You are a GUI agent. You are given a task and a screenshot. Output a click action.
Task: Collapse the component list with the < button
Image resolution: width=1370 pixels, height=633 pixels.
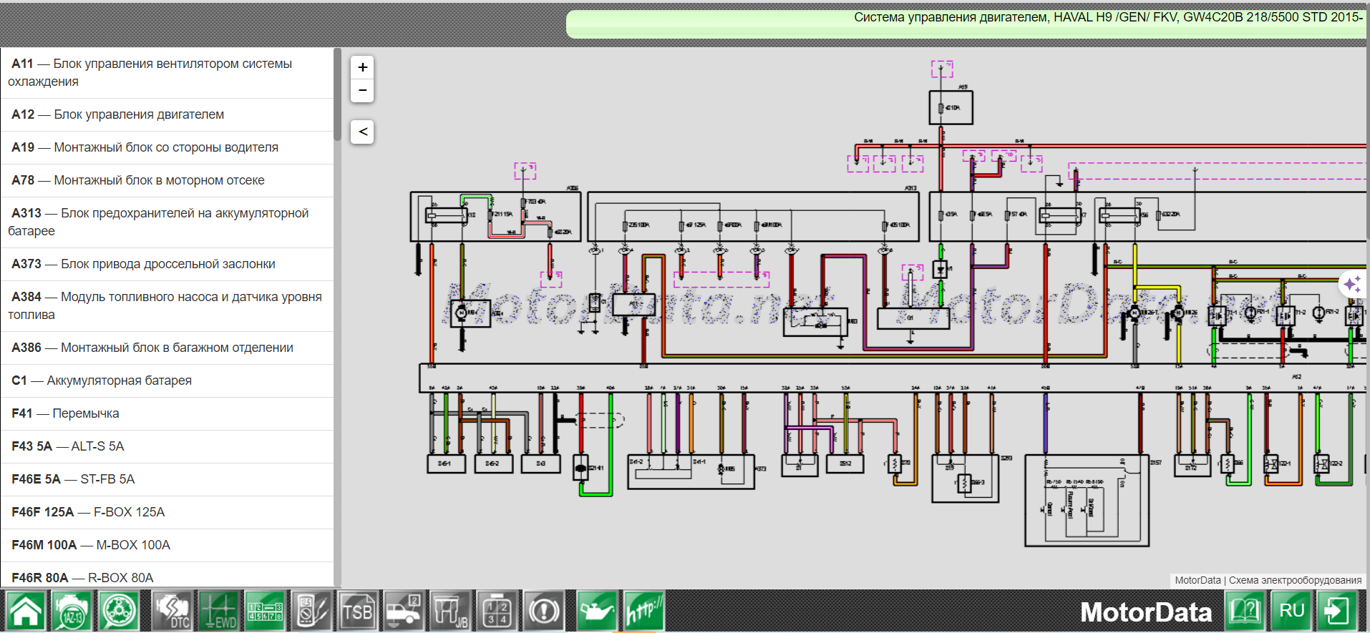click(362, 132)
